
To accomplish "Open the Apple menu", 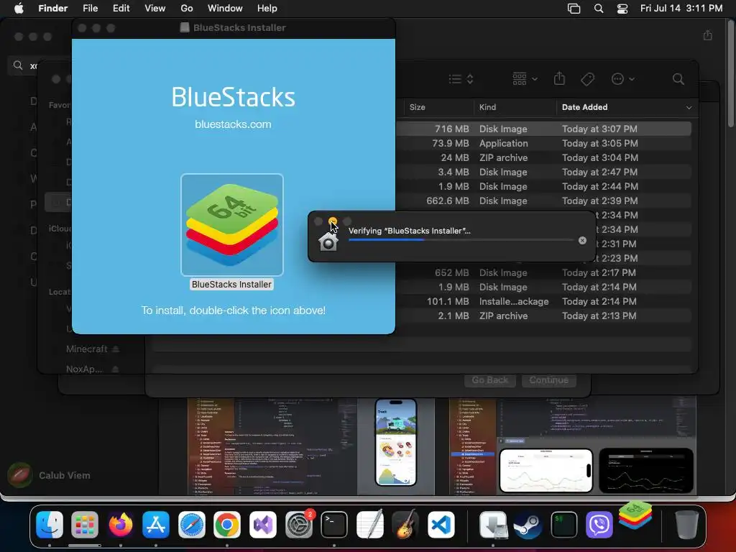I will tap(19, 8).
